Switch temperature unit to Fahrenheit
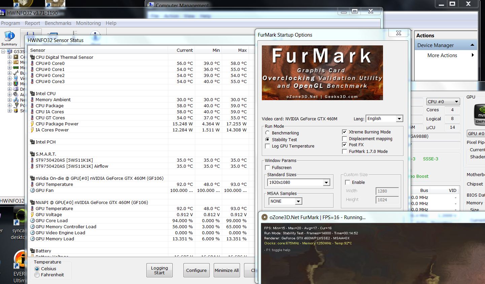Viewport: 485px width, 284px height. [x=37, y=275]
